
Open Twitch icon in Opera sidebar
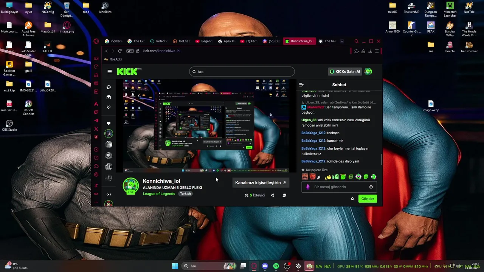pos(96,112)
